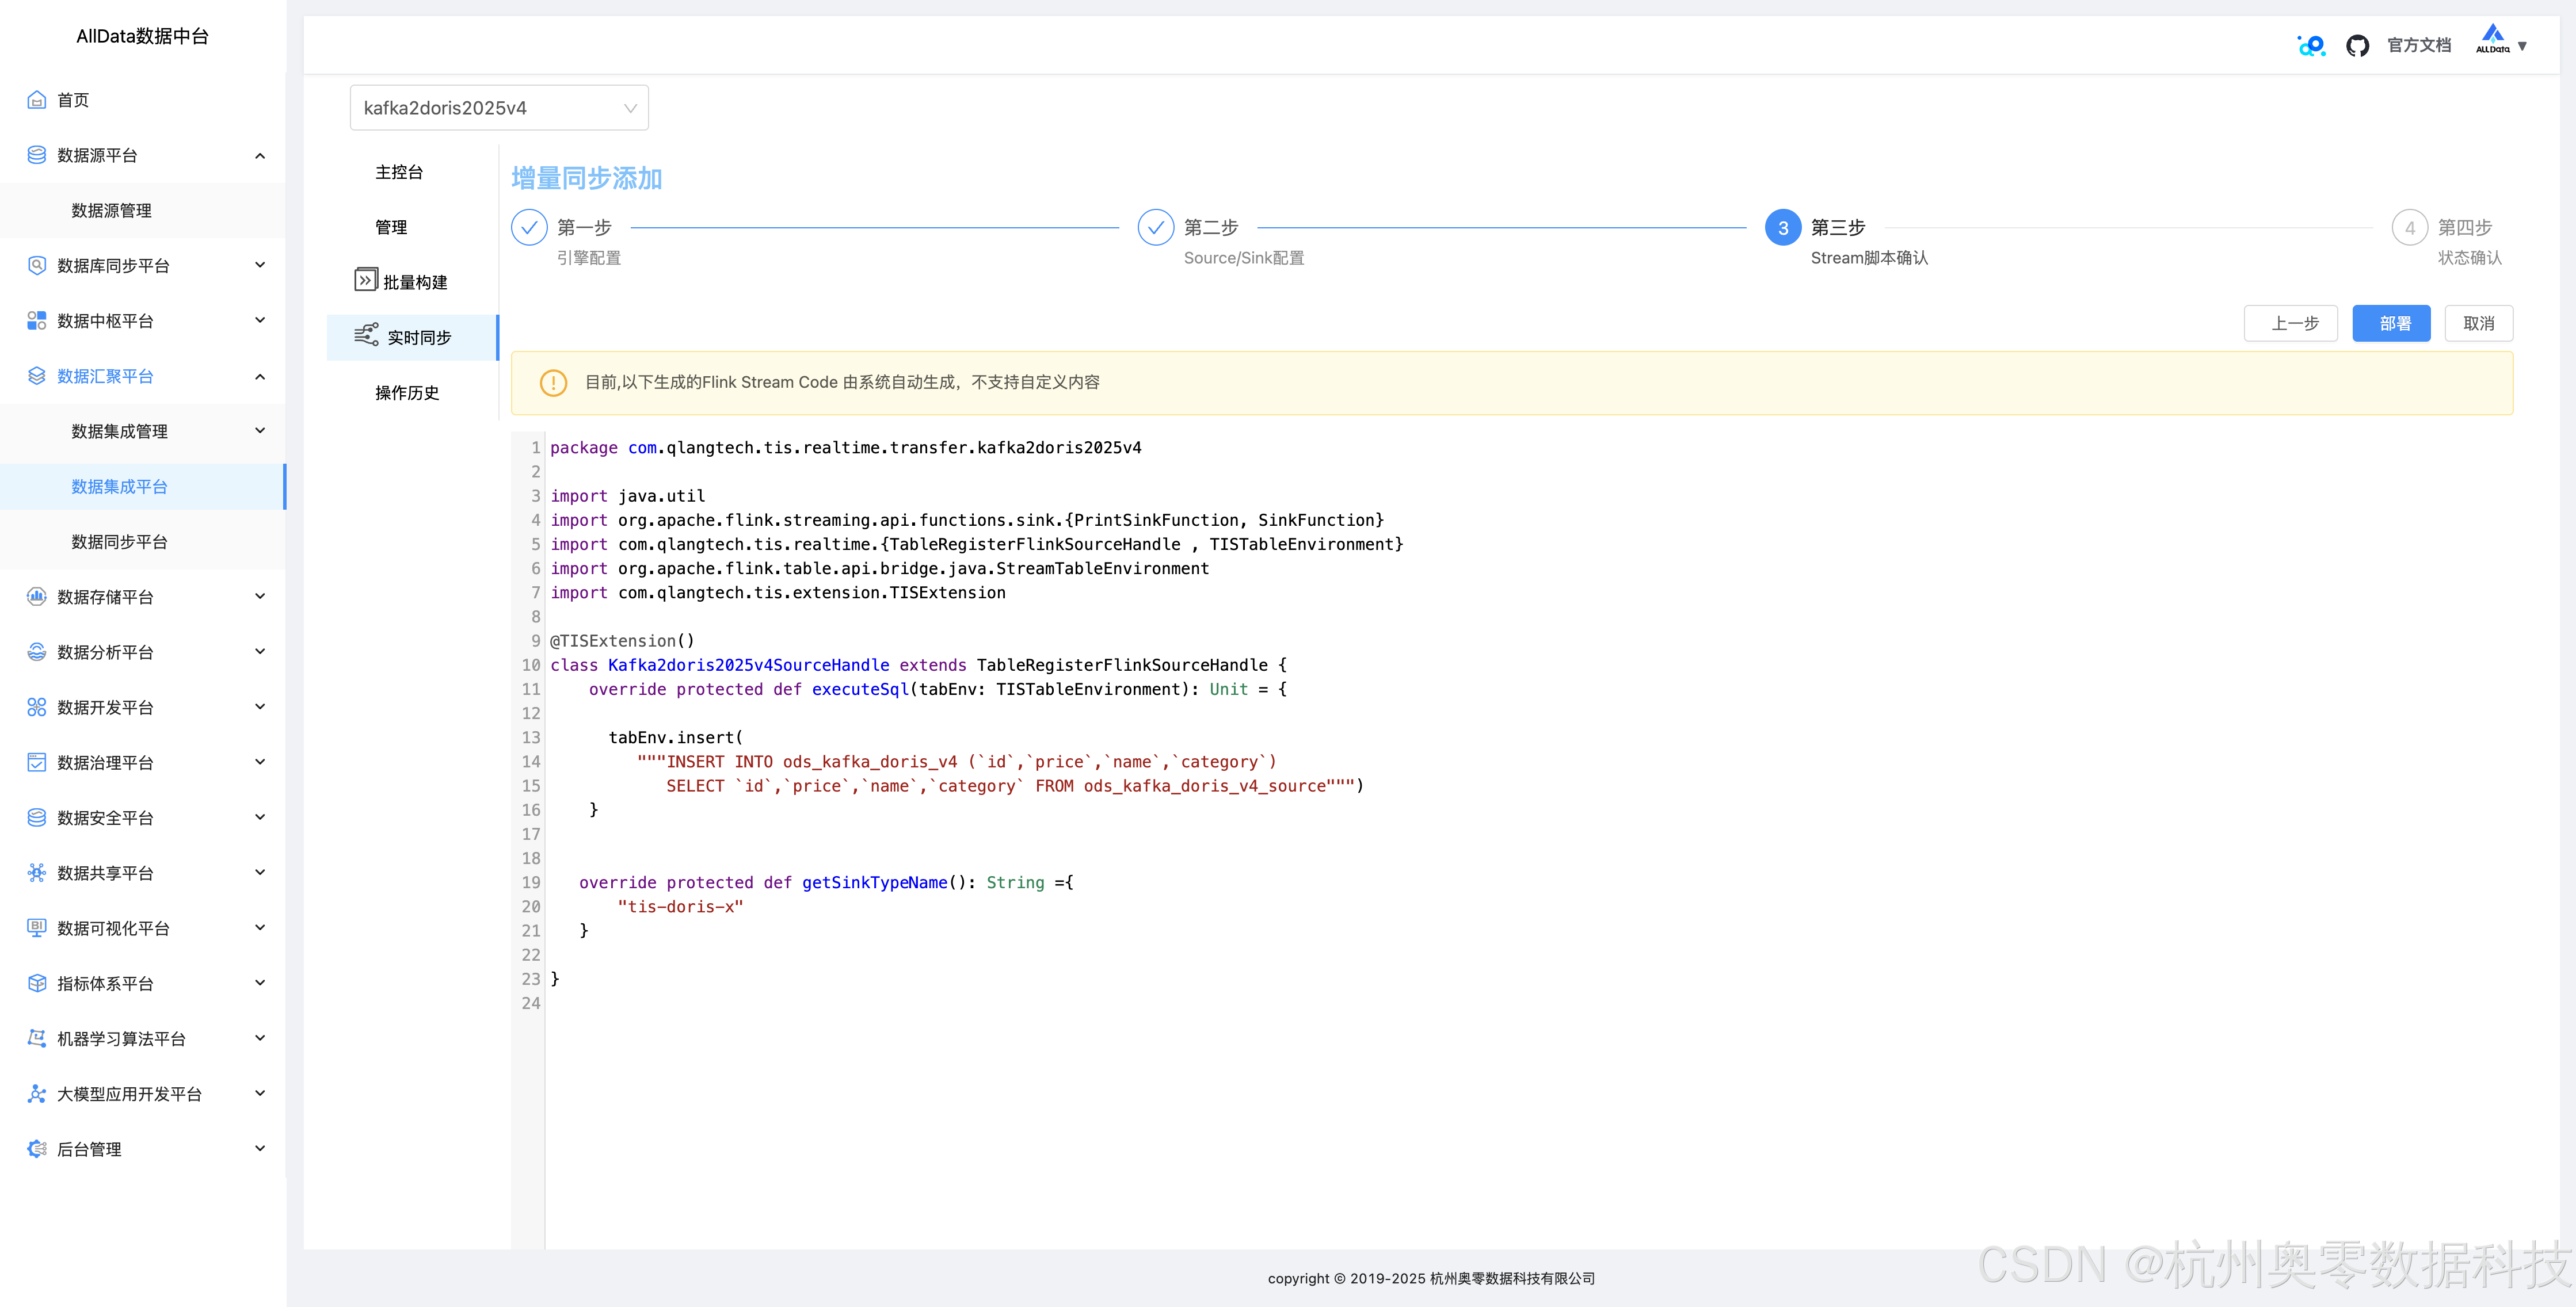The width and height of the screenshot is (2576, 1307).
Task: Collapse the 数据汇聚平台 menu chevron
Action: click(x=260, y=376)
